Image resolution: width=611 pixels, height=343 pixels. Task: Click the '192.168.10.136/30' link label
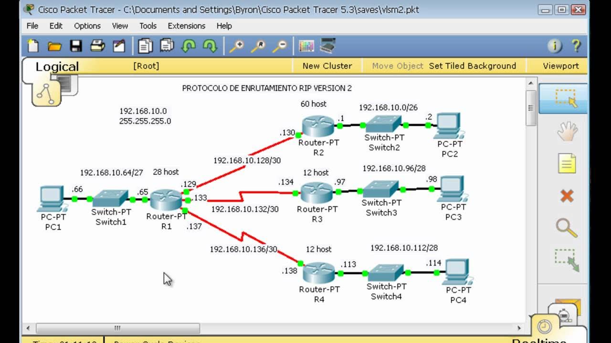(x=243, y=249)
